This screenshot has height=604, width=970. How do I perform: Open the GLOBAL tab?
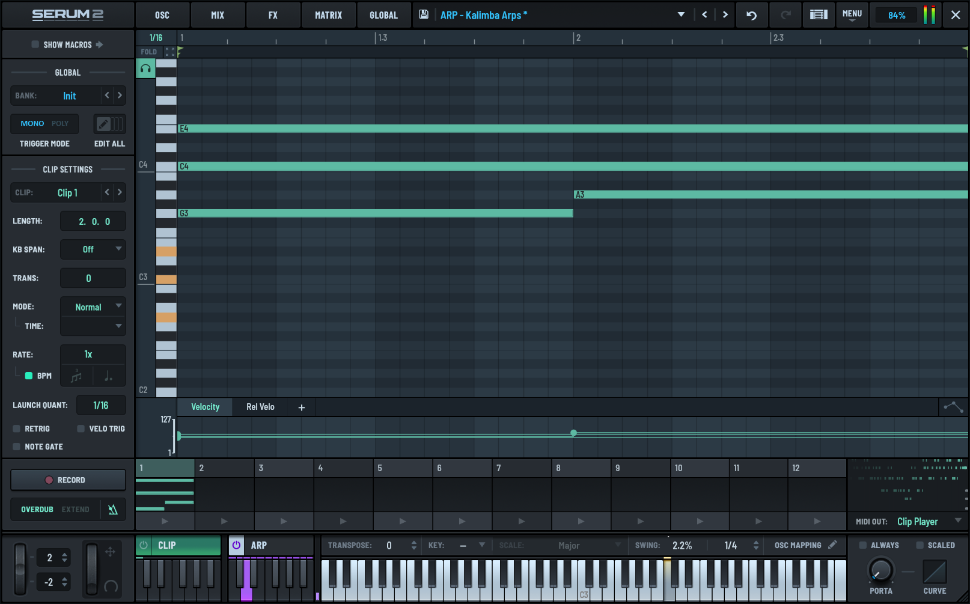point(383,15)
